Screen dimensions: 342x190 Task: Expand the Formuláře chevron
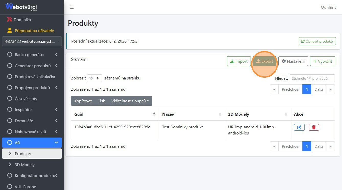pos(56,121)
